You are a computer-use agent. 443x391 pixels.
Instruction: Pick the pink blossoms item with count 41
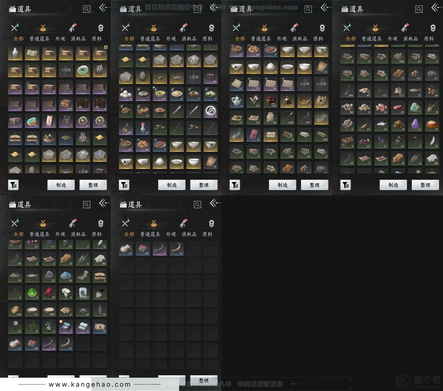(x=254, y=101)
